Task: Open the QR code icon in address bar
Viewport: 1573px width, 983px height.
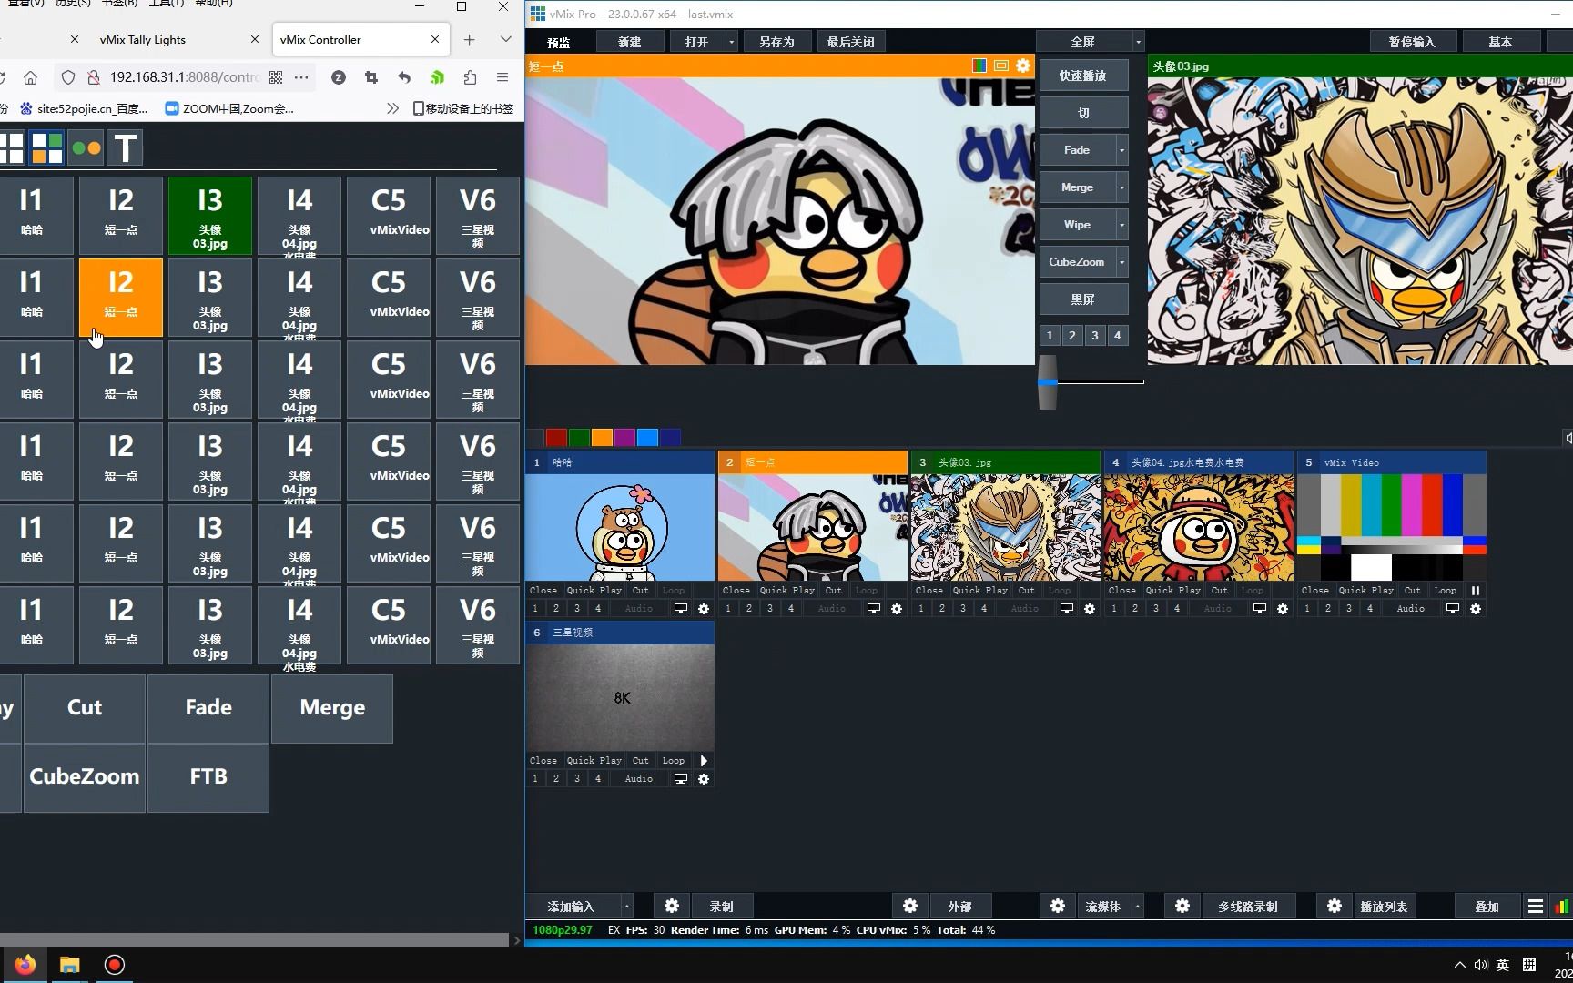Action: [276, 77]
